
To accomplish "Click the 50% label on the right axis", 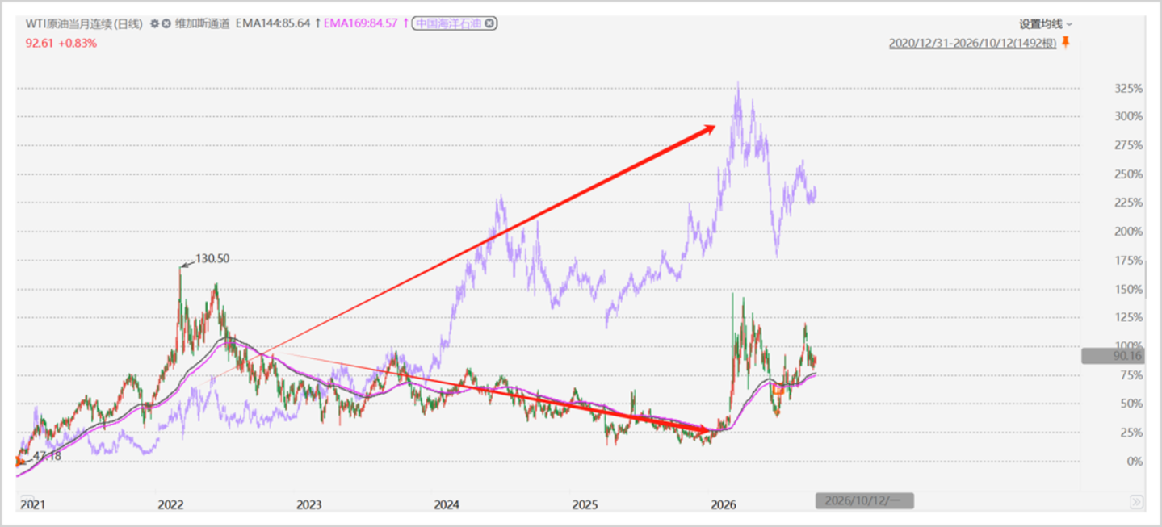I will tap(1131, 404).
